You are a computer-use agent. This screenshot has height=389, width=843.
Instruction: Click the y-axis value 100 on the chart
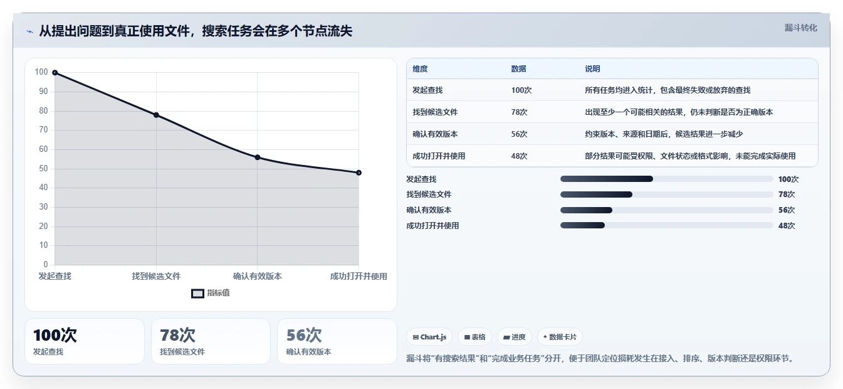tap(41, 72)
